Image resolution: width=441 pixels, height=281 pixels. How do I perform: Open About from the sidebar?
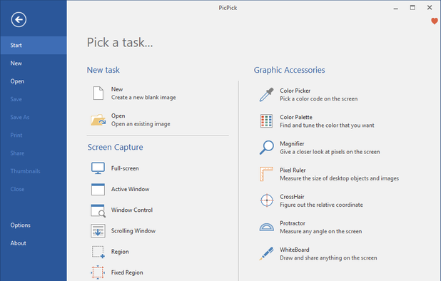34,243
